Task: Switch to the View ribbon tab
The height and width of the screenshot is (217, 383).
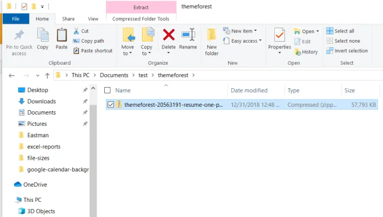Action: 93,19
